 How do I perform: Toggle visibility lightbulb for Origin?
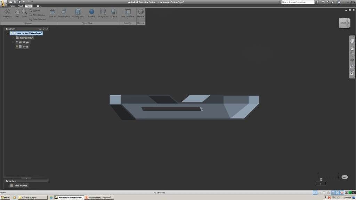[x=17, y=42]
